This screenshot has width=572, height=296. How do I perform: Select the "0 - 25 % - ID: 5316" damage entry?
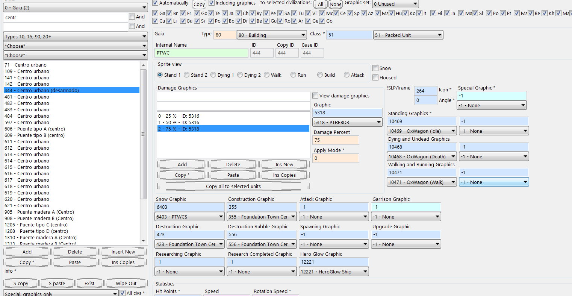pos(179,116)
